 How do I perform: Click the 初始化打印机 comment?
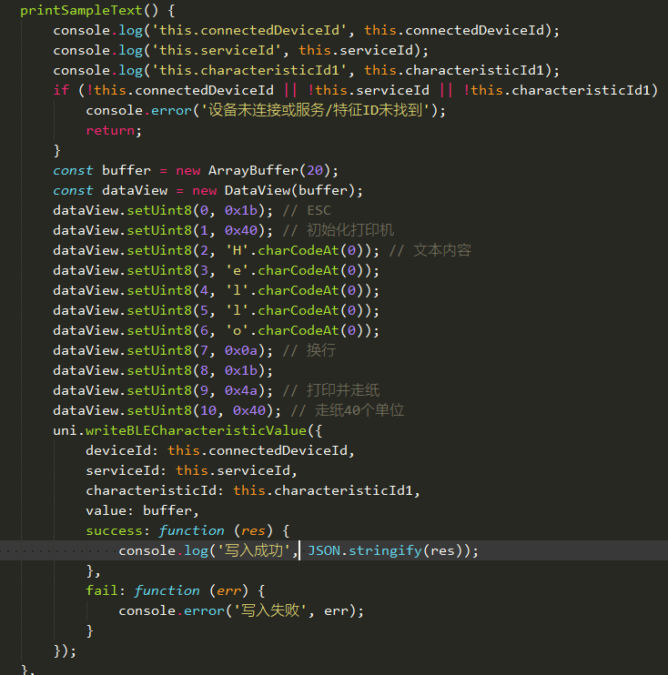[x=338, y=230]
